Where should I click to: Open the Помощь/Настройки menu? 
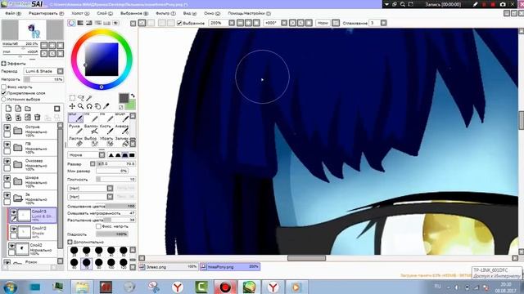tap(249, 13)
